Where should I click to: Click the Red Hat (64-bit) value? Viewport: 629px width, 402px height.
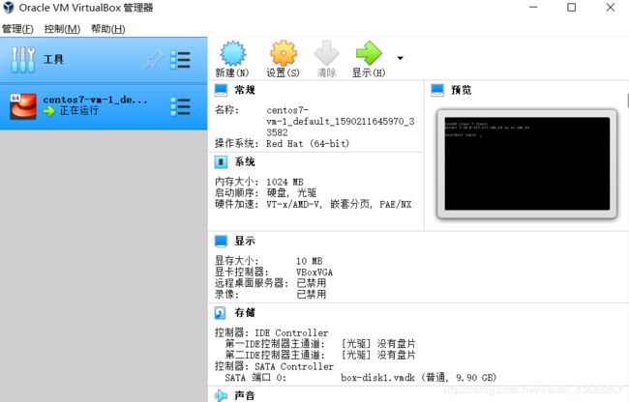pyautogui.click(x=308, y=143)
